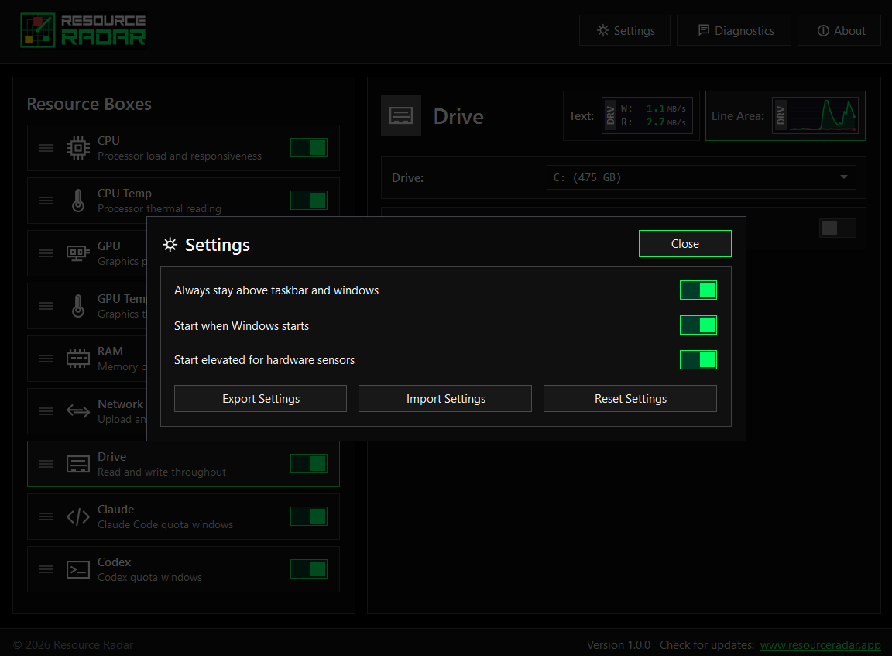Click the GPU Temp thermometer icon
This screenshot has width=892, height=656.
click(x=78, y=306)
